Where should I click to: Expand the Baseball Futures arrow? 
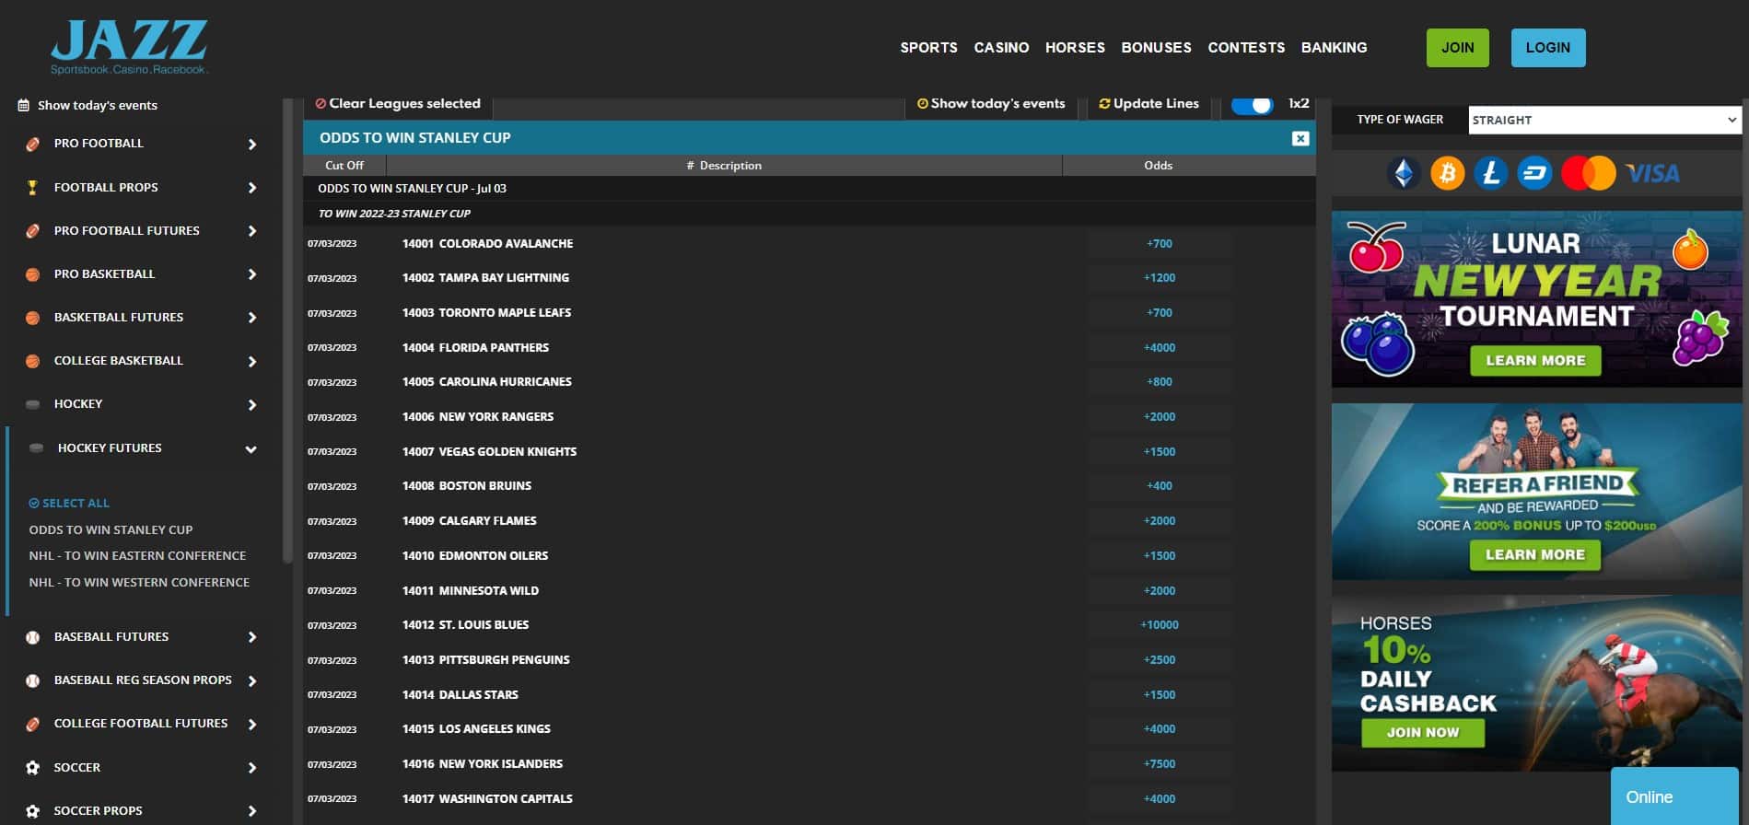click(x=252, y=637)
